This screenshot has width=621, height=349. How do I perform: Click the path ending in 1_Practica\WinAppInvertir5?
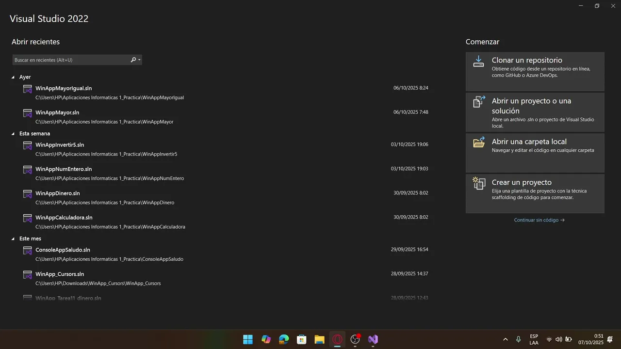(x=106, y=154)
